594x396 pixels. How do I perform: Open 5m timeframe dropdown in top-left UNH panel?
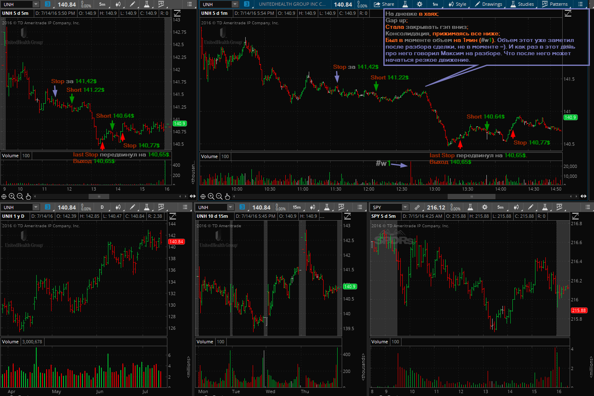pyautogui.click(x=102, y=4)
